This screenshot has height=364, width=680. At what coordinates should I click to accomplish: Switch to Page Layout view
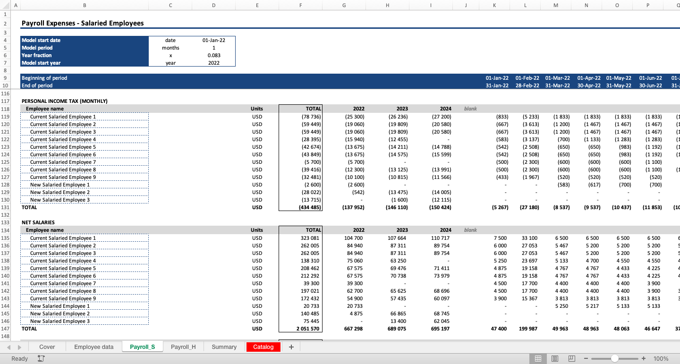point(555,359)
